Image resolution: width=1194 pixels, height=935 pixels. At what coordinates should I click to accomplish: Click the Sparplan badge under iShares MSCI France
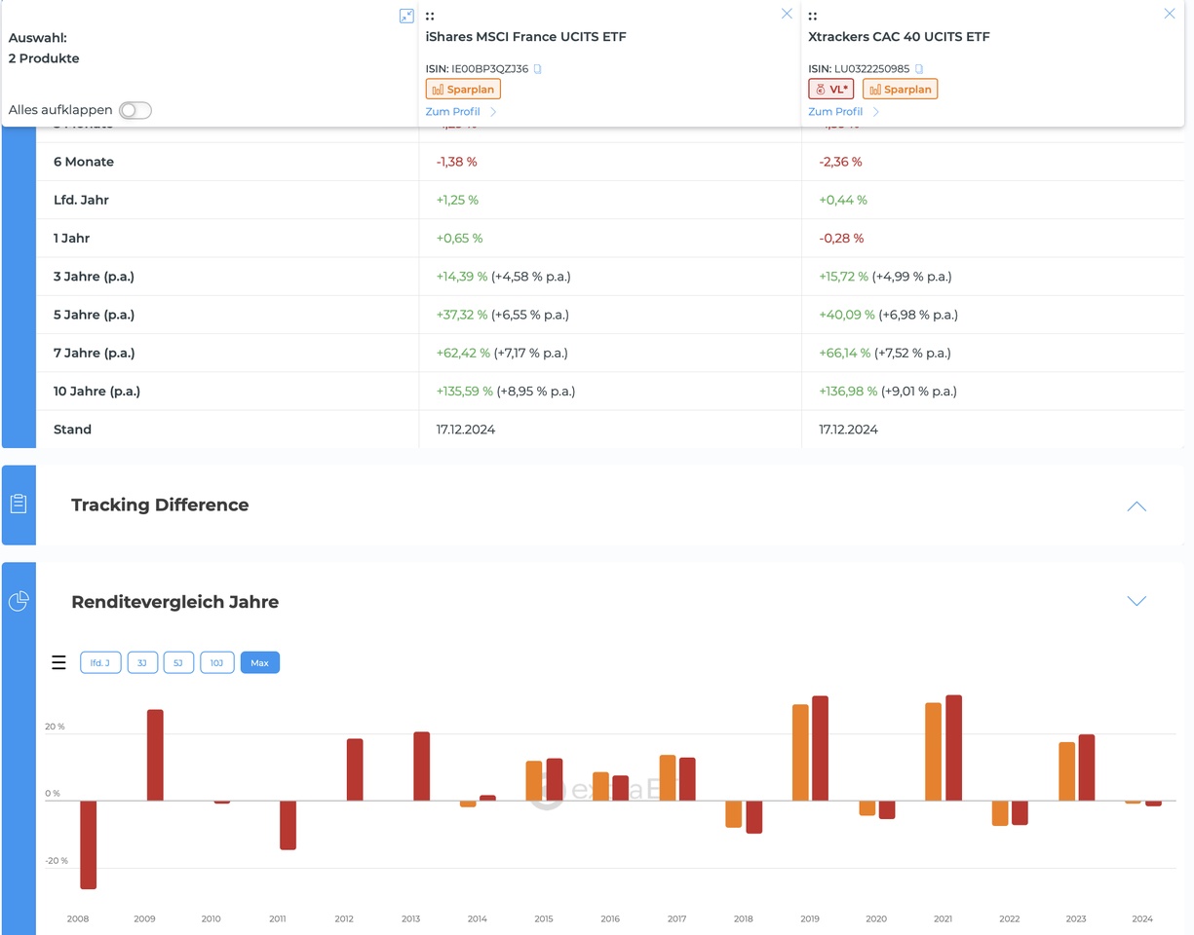pos(463,89)
